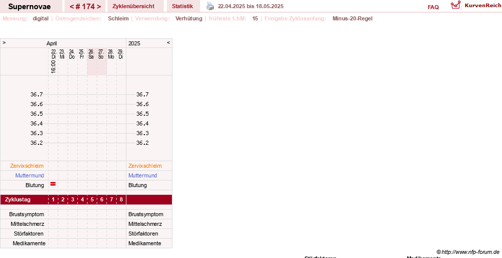The width and height of the screenshot is (502, 258).
Task: Click the KurvenReich logo icon
Action: [x=455, y=5]
